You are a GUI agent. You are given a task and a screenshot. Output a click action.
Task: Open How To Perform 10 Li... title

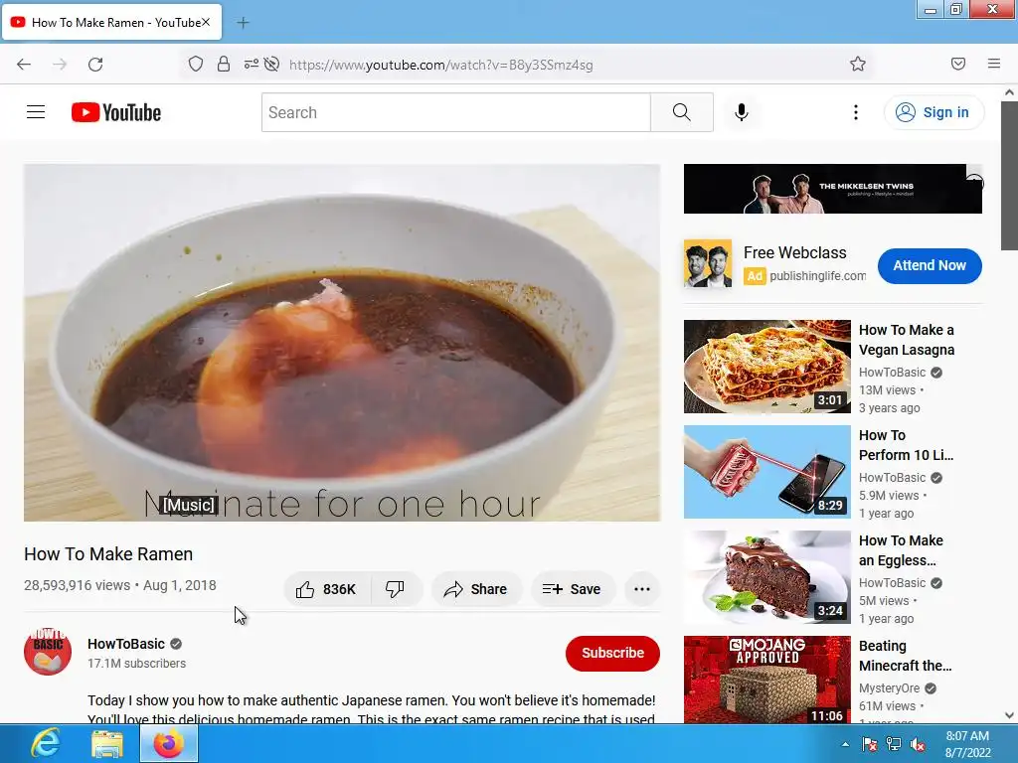[907, 445]
